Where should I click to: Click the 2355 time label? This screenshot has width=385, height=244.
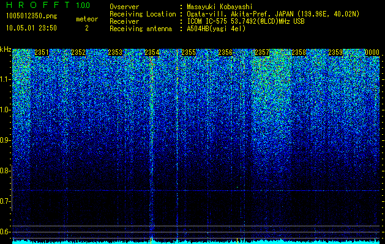189,52
